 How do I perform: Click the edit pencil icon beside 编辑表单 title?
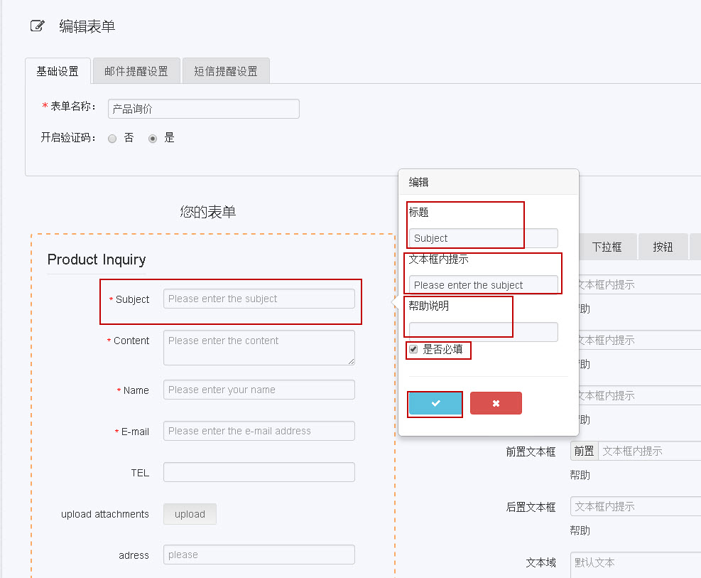[x=37, y=25]
